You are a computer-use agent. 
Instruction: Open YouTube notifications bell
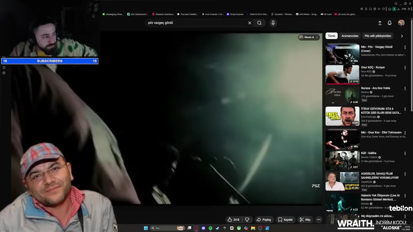point(389,23)
